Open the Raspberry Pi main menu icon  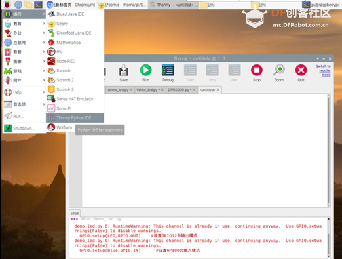7,5
